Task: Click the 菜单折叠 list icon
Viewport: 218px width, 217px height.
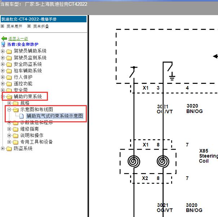Action: click(x=29, y=26)
